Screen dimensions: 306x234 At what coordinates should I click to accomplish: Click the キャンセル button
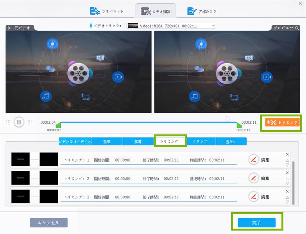49,223
